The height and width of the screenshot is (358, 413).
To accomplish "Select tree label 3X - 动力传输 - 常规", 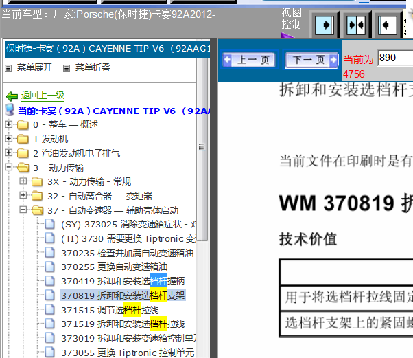I will click(89, 181).
